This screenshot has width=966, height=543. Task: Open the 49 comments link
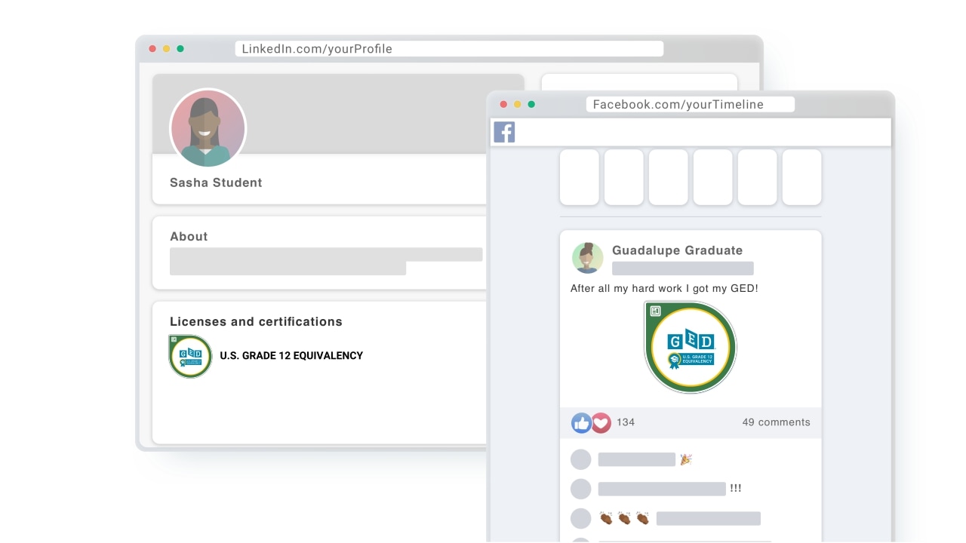click(776, 422)
